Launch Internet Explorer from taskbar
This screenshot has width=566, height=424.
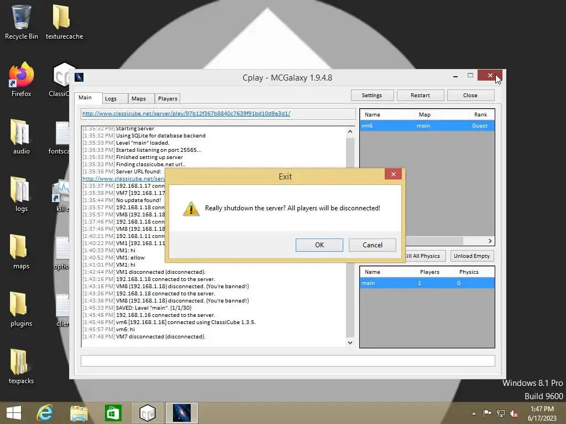point(45,413)
